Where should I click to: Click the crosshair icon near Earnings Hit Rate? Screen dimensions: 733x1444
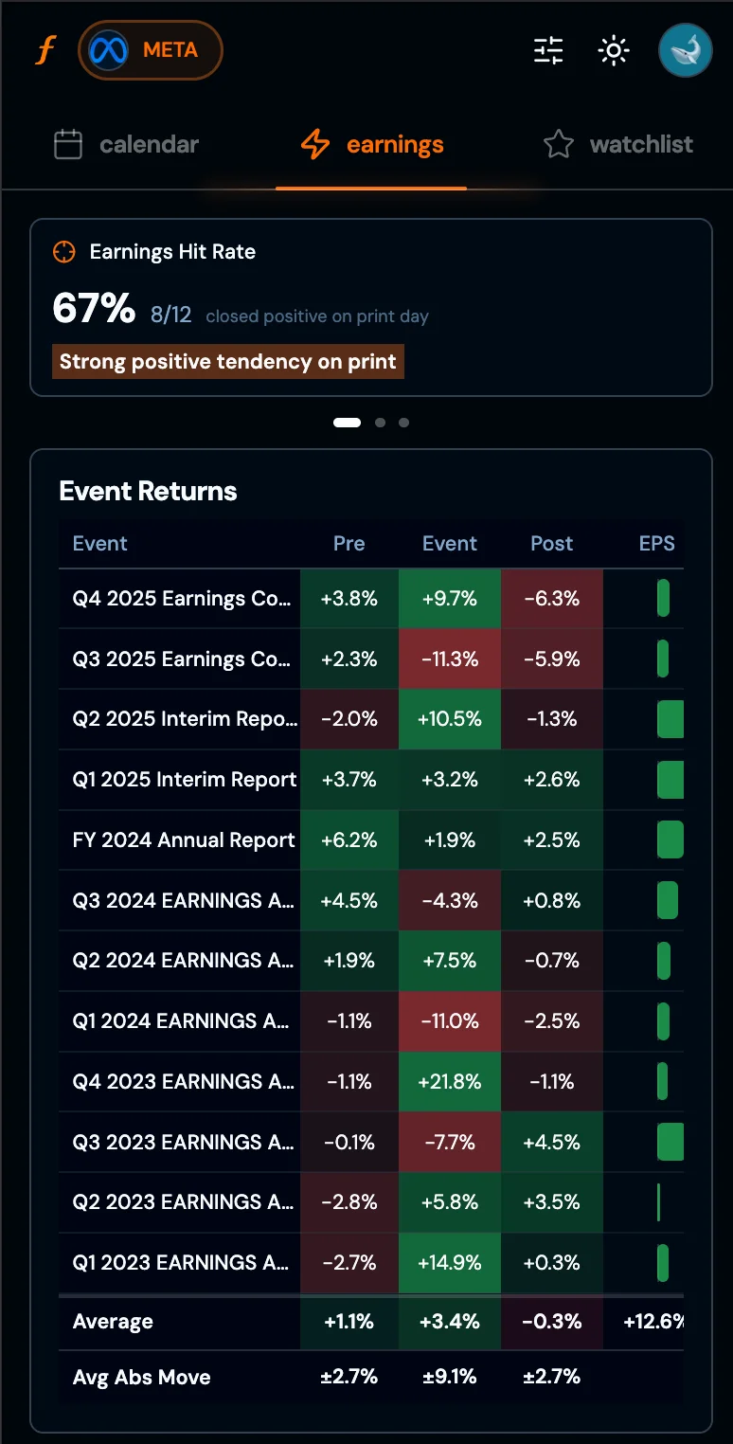[63, 251]
